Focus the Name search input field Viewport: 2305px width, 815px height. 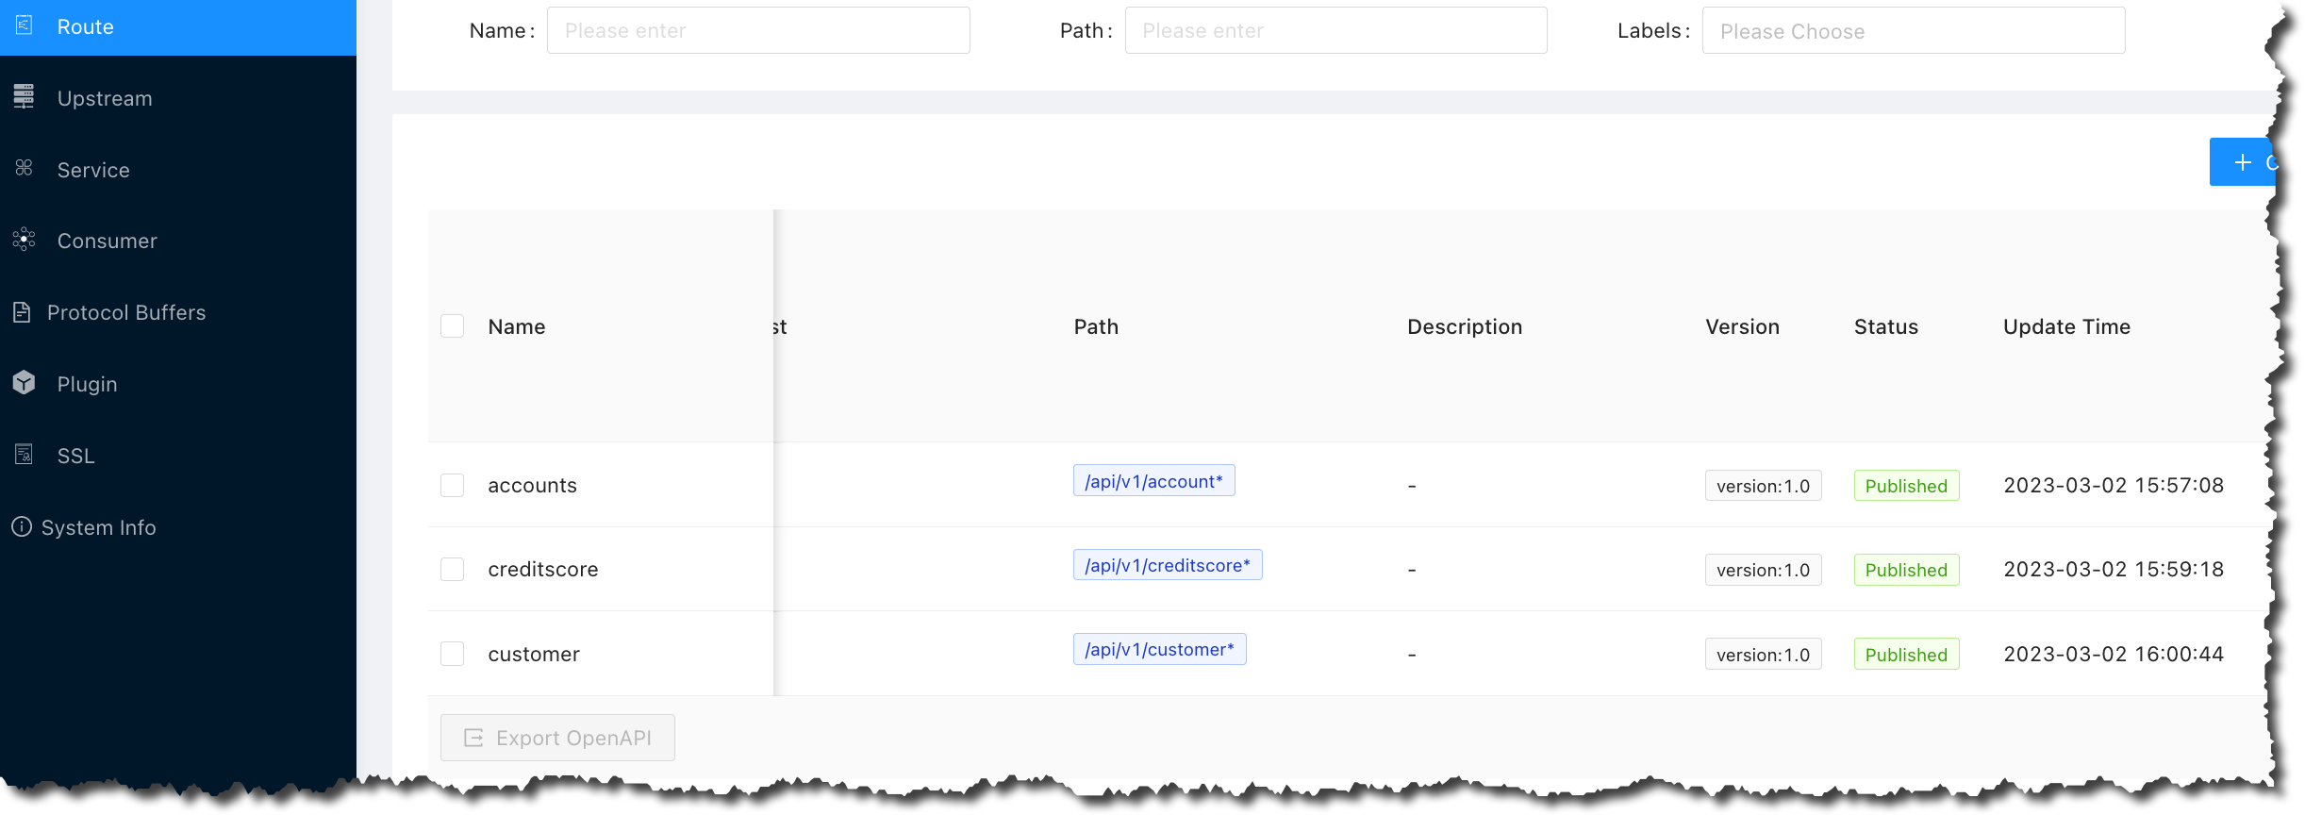(x=758, y=31)
